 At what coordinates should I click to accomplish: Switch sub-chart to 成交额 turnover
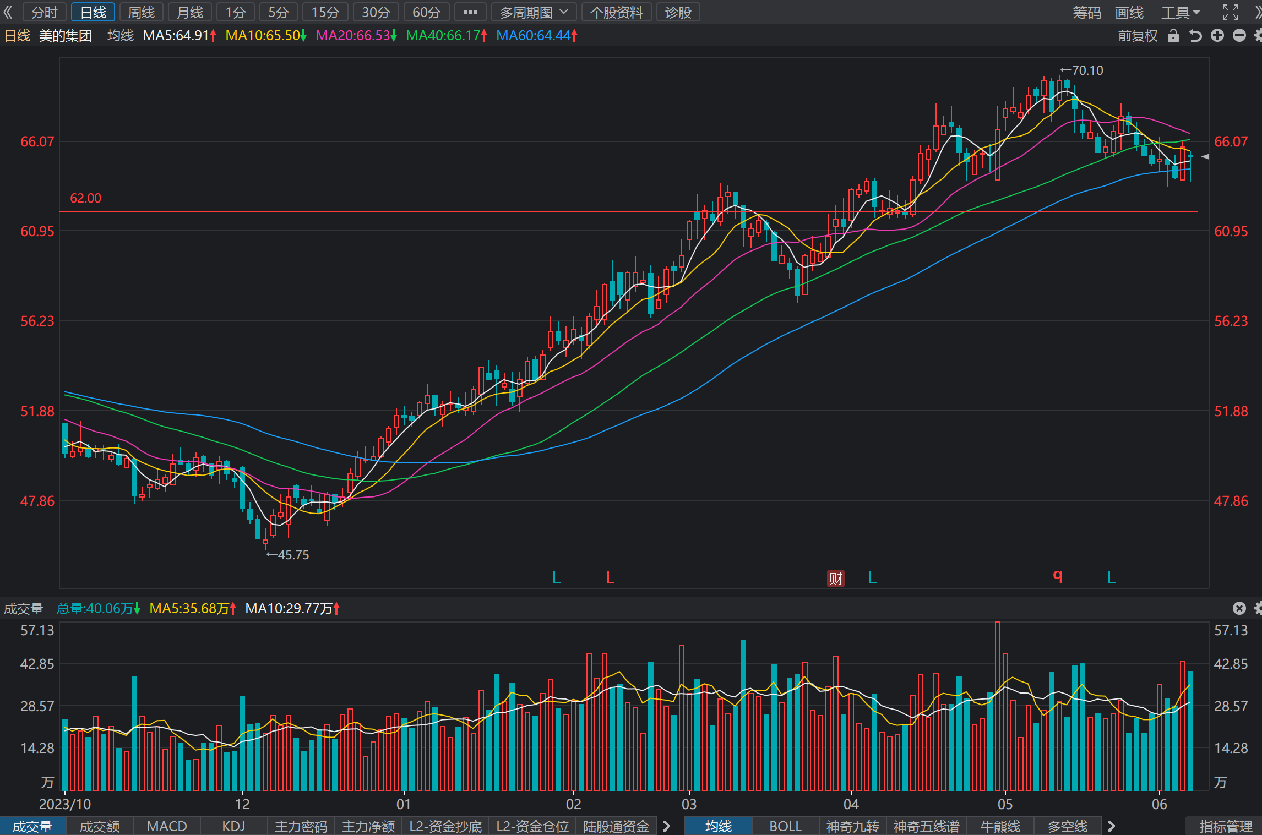(x=100, y=826)
